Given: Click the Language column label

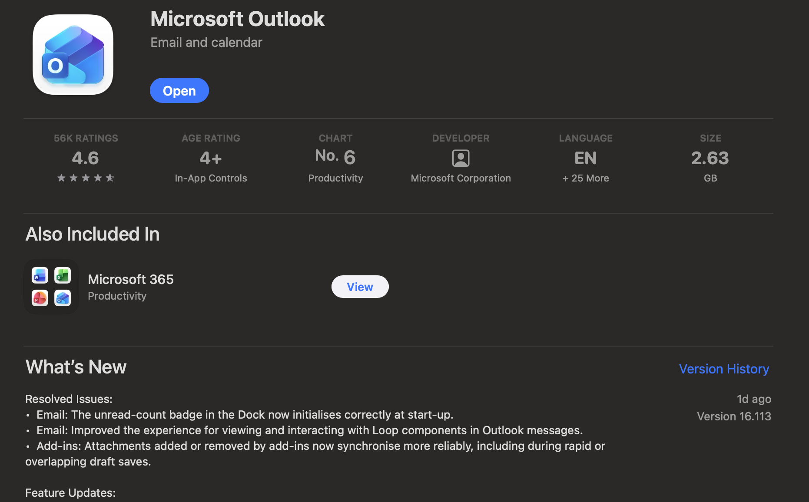Looking at the screenshot, I should coord(586,138).
